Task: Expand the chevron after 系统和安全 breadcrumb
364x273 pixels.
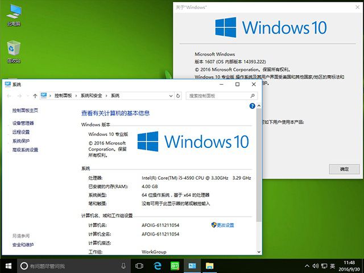Action: click(106, 96)
